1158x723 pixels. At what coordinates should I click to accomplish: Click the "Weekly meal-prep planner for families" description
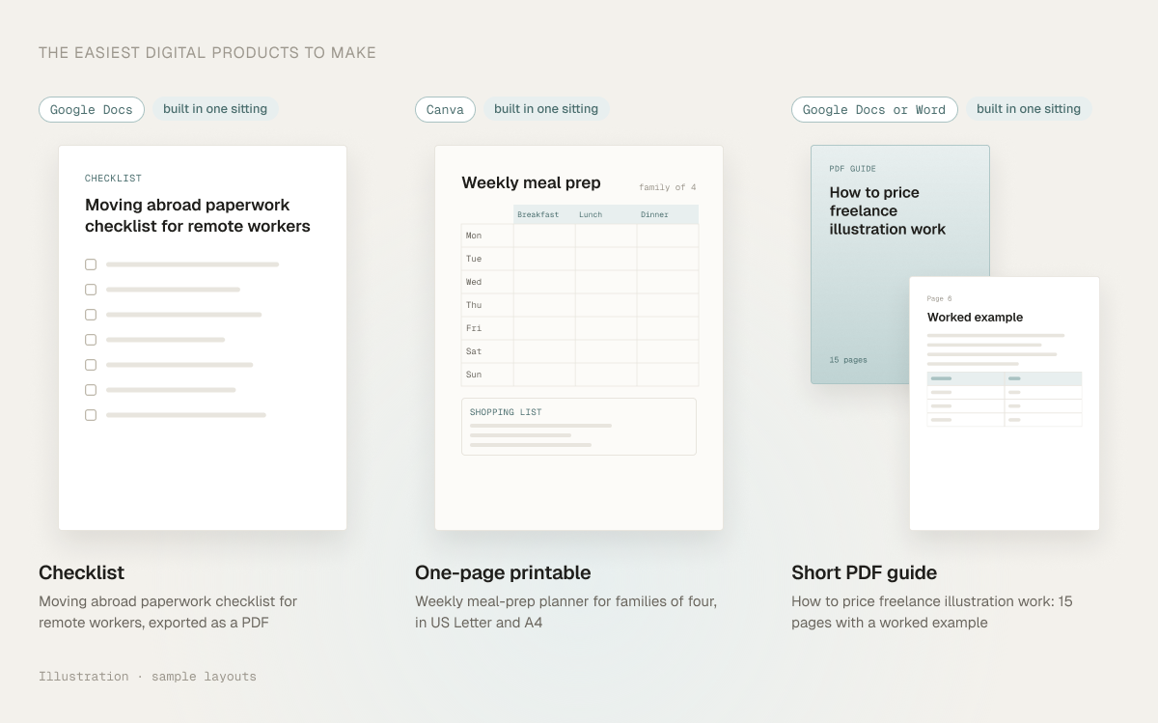click(x=565, y=612)
